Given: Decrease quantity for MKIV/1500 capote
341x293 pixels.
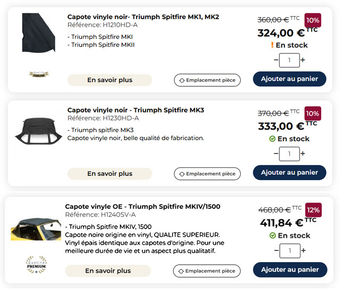Looking at the screenshot, I should click(x=276, y=250).
